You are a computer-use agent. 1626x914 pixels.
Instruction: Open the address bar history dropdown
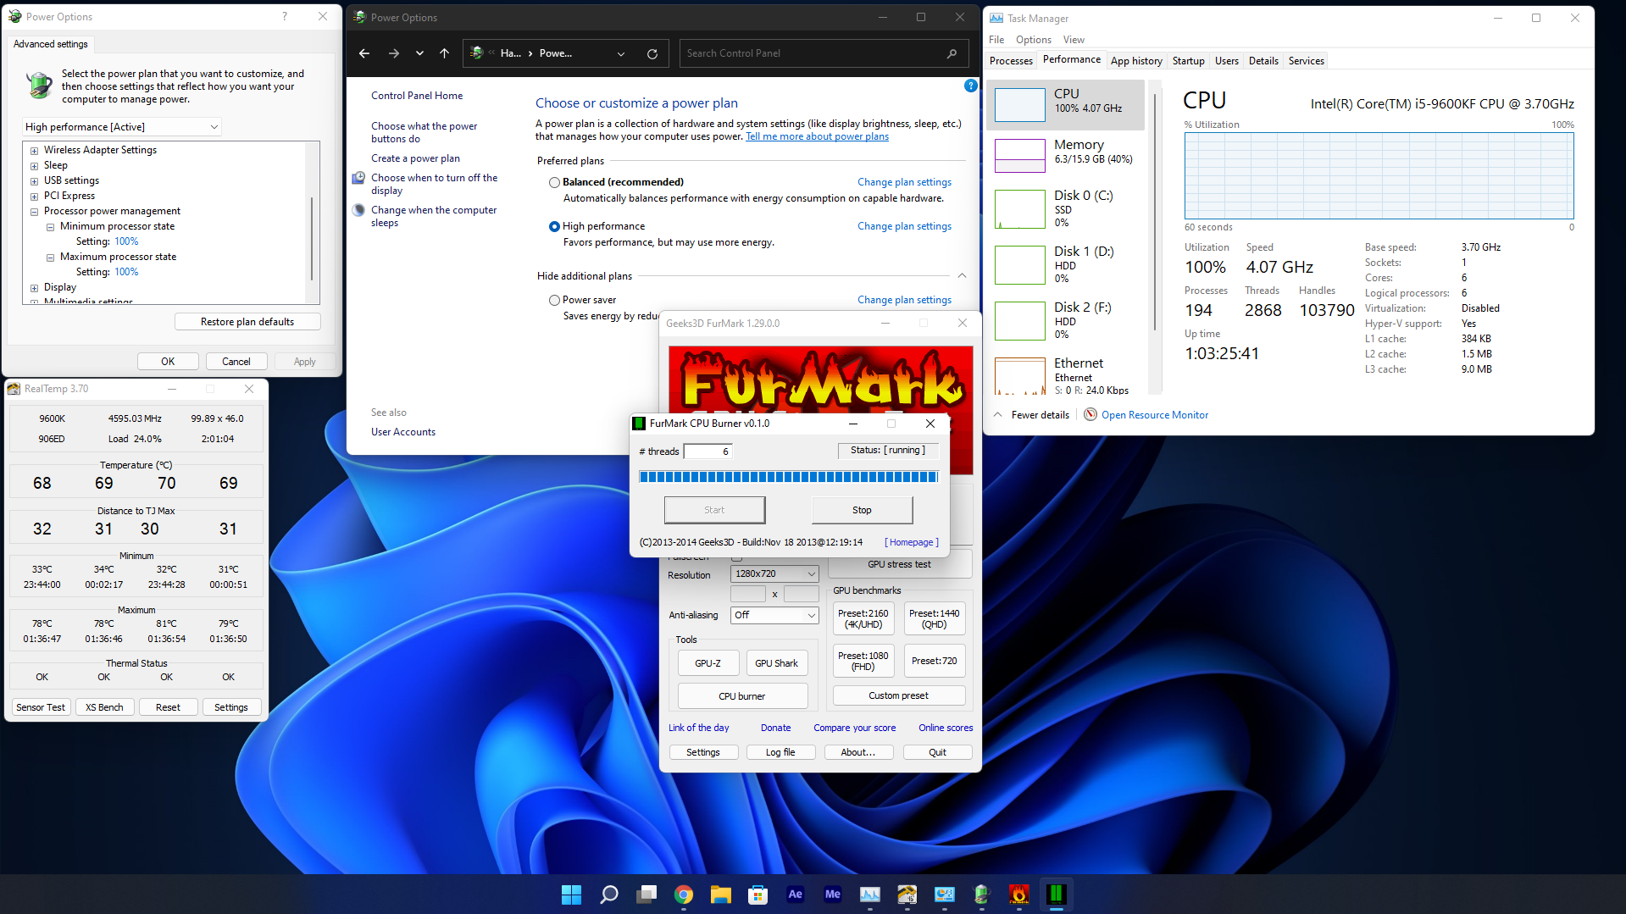click(621, 53)
